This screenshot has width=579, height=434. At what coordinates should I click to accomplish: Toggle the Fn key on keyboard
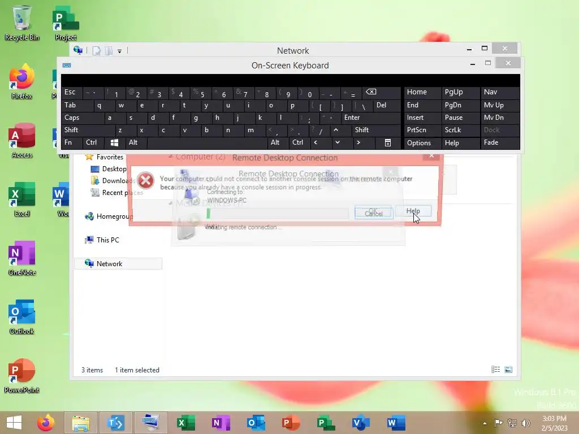click(x=72, y=142)
